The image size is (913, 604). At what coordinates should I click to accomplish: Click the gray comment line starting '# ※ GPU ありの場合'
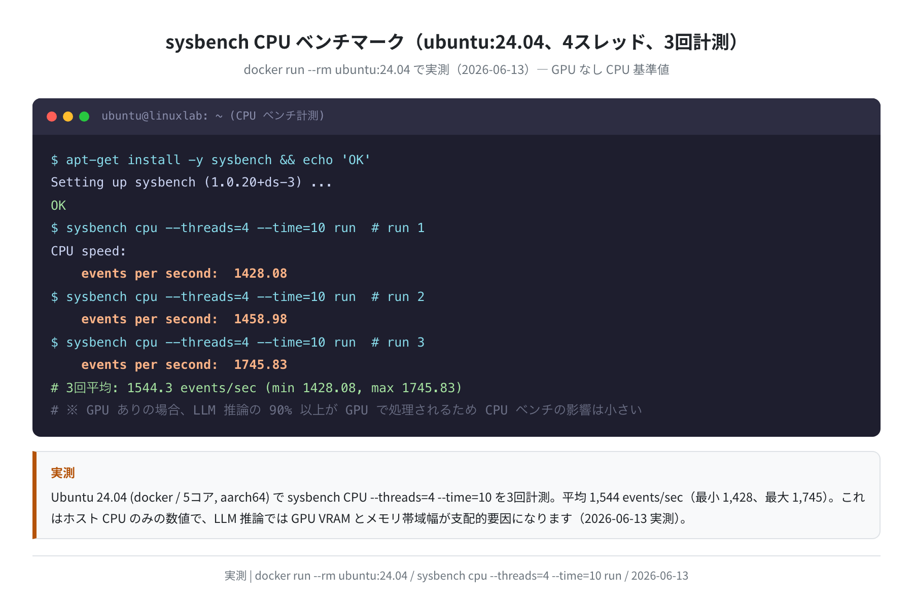[346, 410]
